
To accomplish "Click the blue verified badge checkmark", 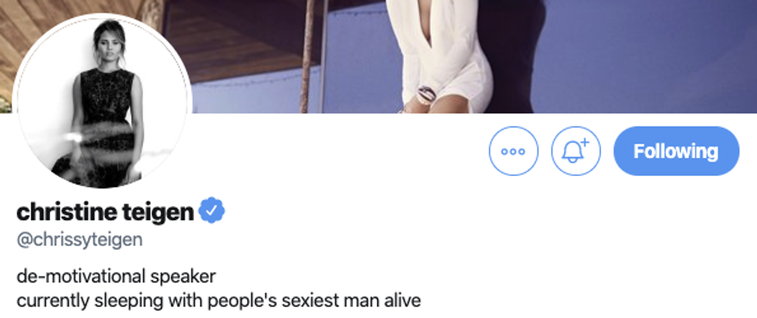I will pyautogui.click(x=212, y=211).
